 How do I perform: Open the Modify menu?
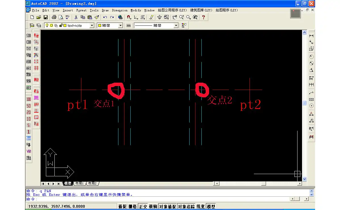pyautogui.click(x=136, y=10)
